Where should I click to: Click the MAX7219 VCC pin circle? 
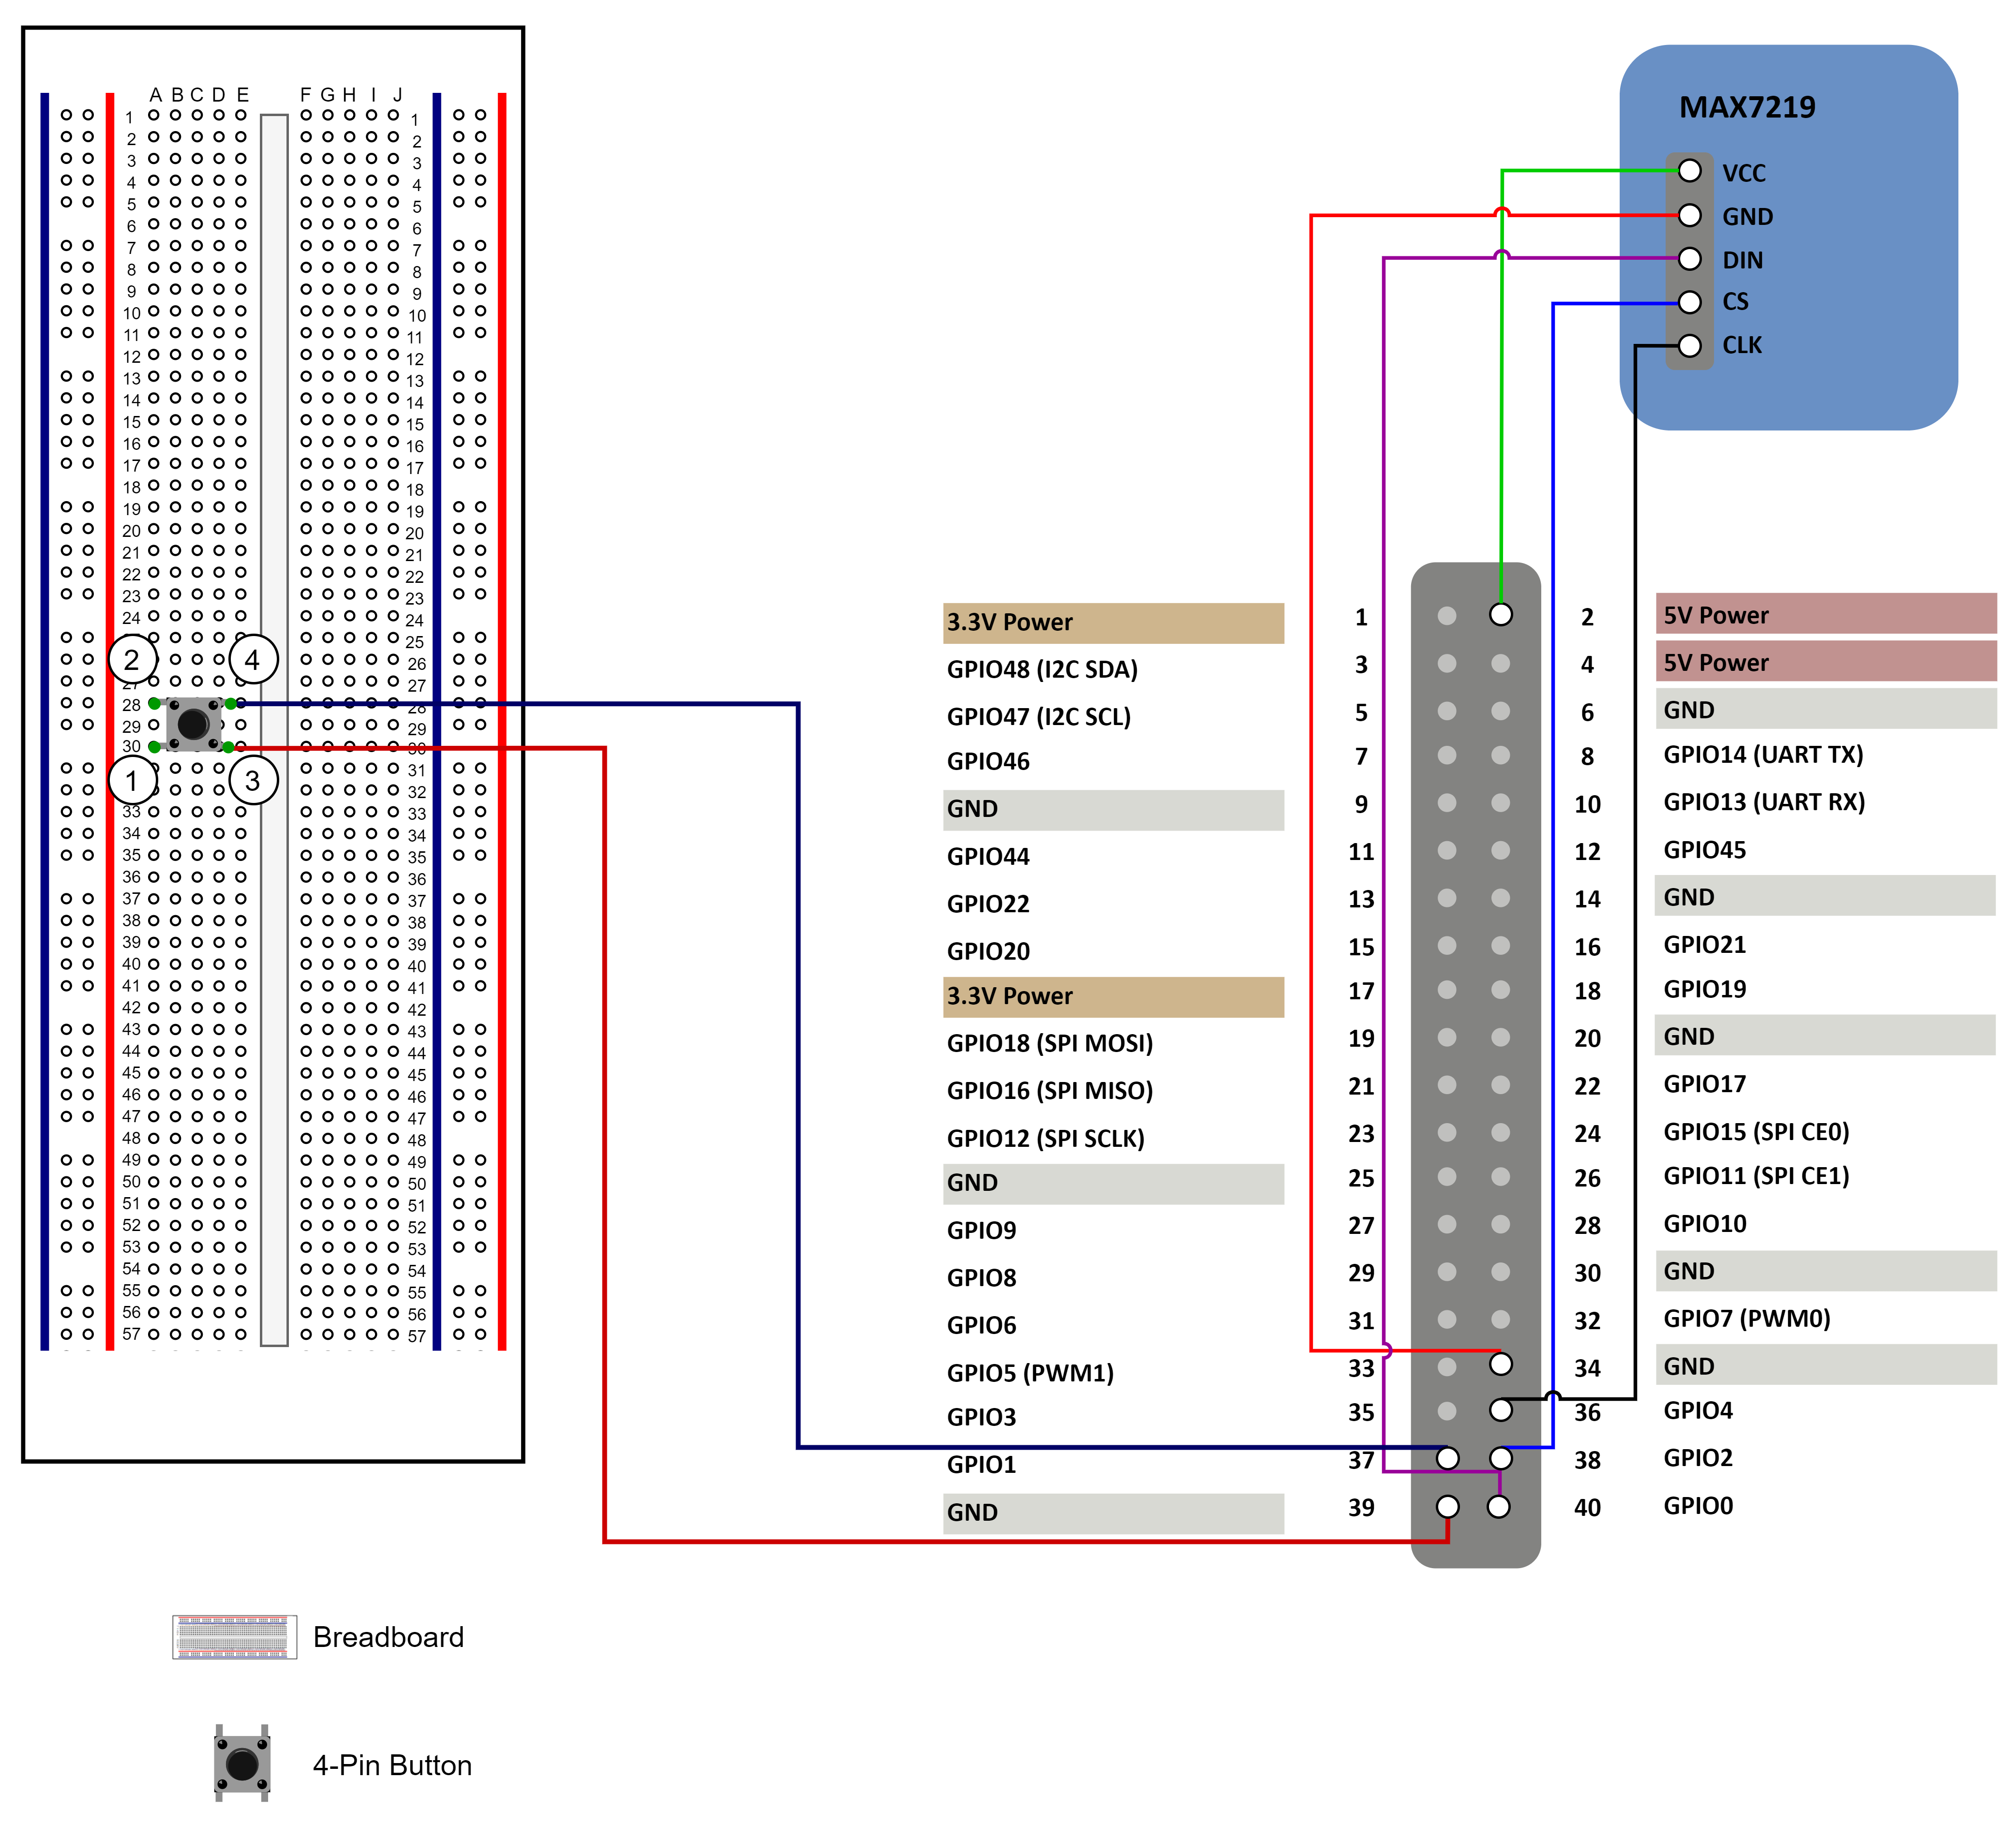click(x=1689, y=171)
